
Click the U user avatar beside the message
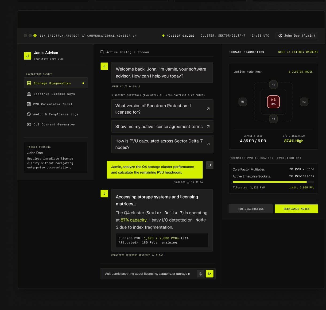coord(209,165)
